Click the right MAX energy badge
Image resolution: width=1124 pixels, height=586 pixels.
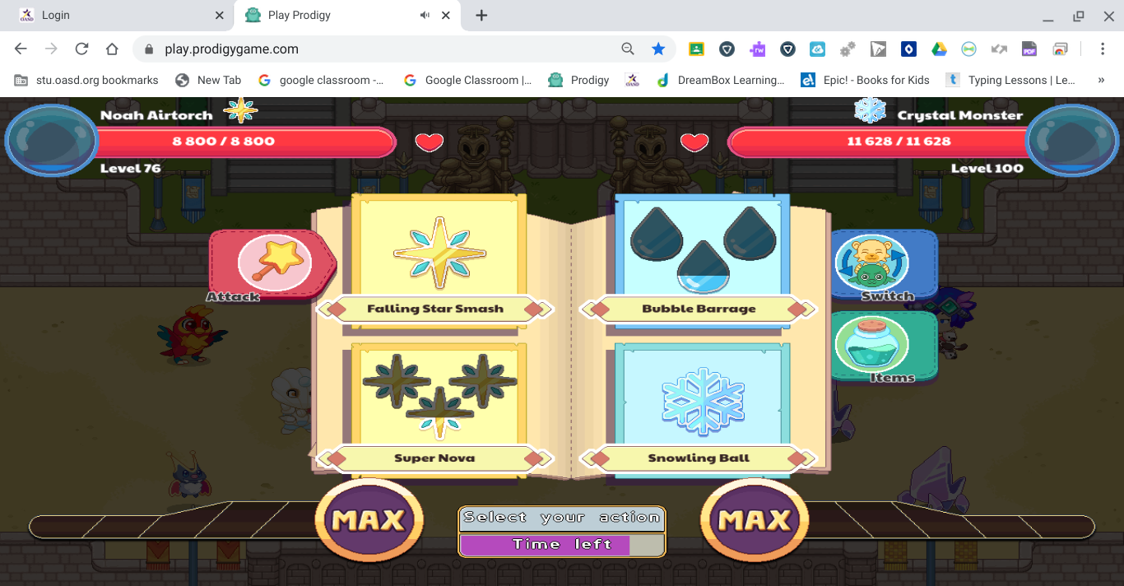pyautogui.click(x=754, y=519)
